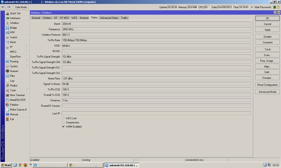Toggle the Safe Mode button

21,7
